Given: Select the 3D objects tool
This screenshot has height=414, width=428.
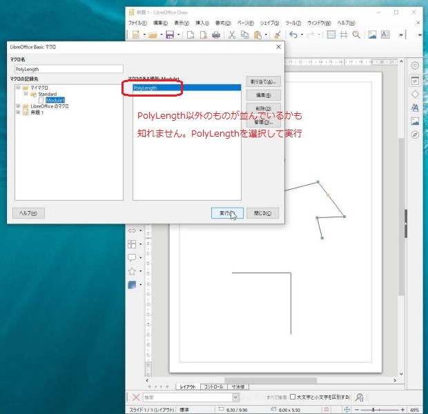Looking at the screenshot, I should tap(132, 285).
